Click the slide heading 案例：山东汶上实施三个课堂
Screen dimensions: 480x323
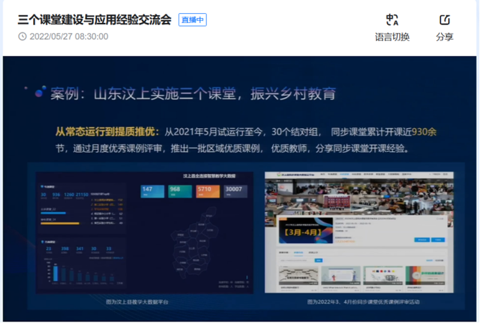(193, 93)
